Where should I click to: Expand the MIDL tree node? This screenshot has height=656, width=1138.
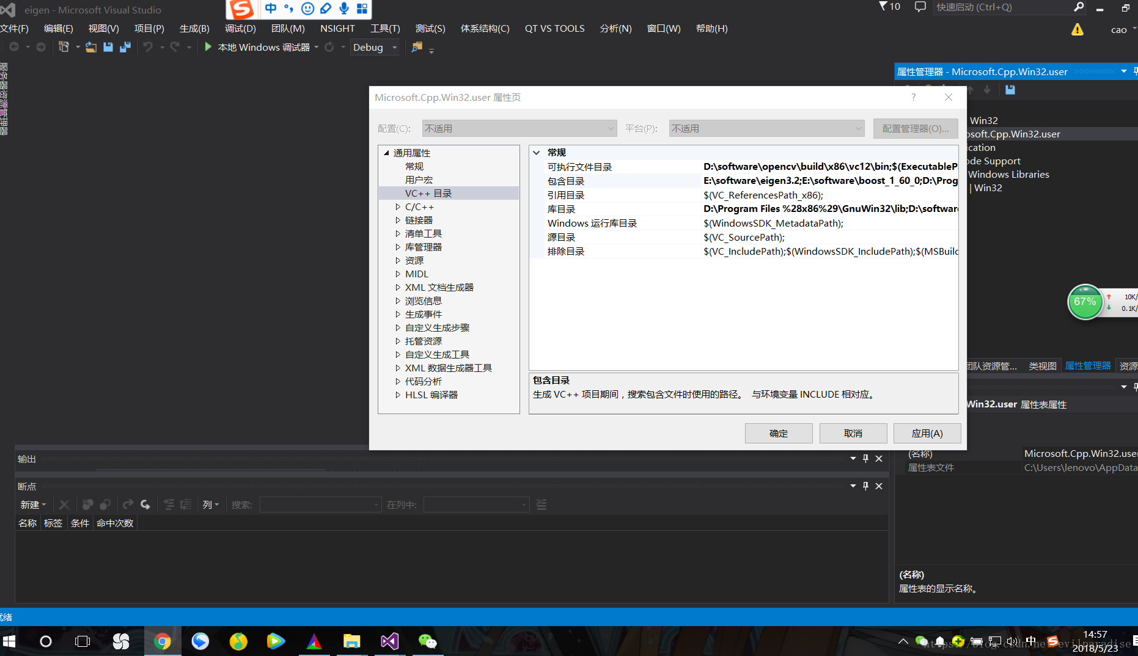click(x=398, y=274)
